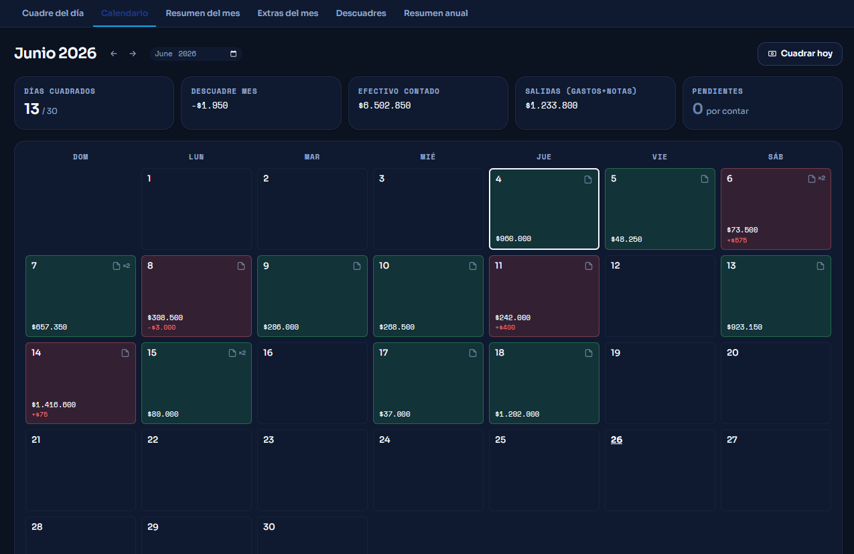
Task: Click the document icon on day 17
Action: [473, 353]
